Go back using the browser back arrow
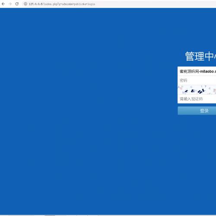 3,4
